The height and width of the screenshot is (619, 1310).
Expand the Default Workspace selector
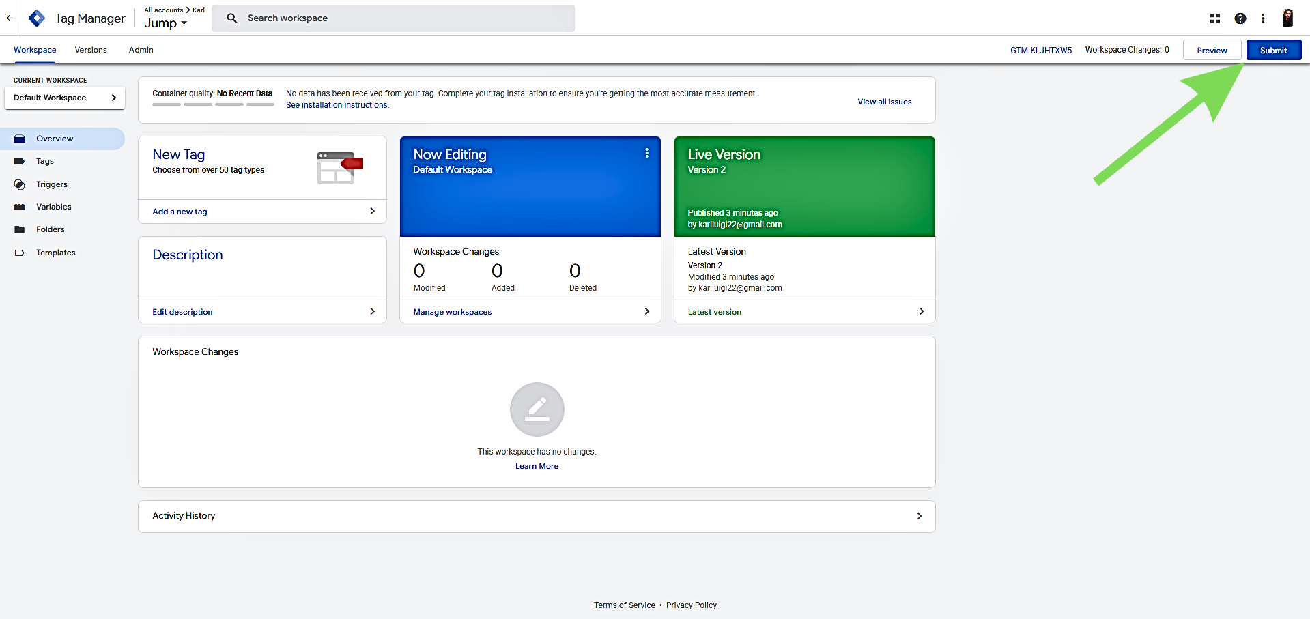tap(65, 98)
